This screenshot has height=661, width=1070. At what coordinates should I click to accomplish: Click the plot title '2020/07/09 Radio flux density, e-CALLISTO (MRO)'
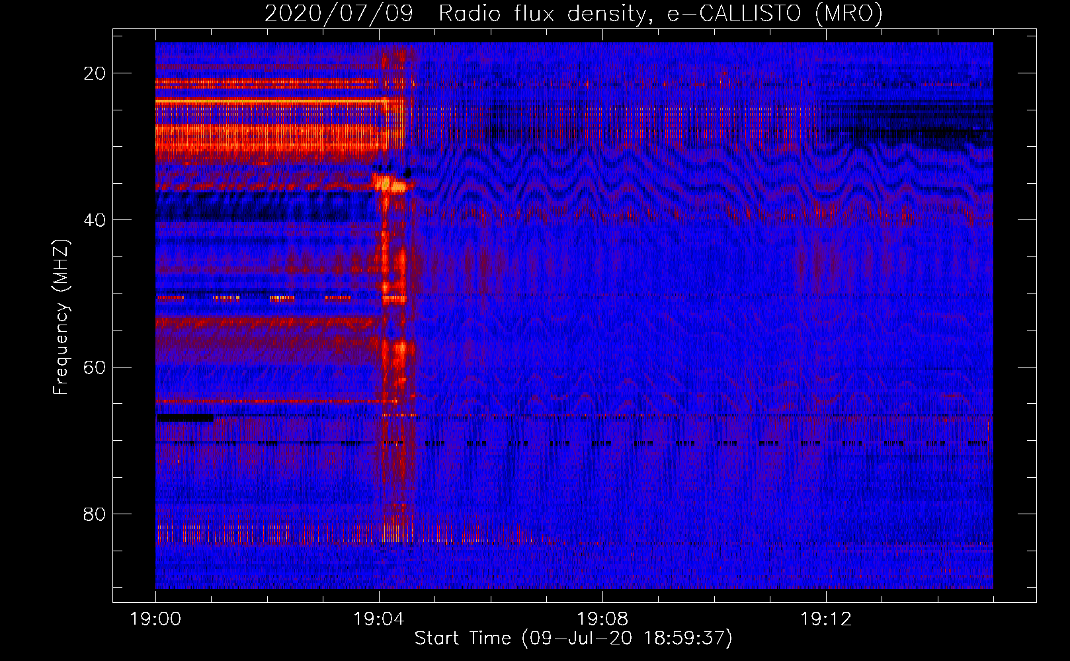click(573, 13)
